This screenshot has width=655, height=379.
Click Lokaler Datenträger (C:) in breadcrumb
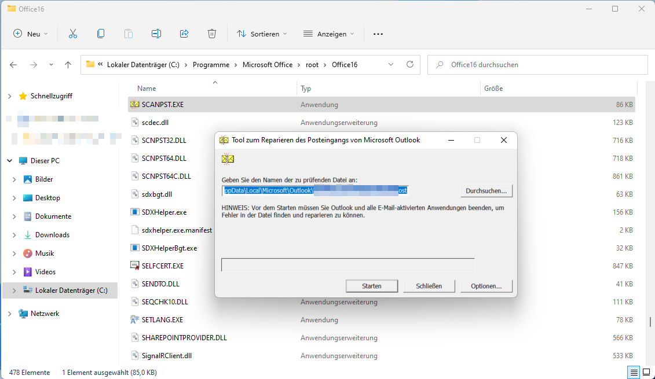pos(143,65)
